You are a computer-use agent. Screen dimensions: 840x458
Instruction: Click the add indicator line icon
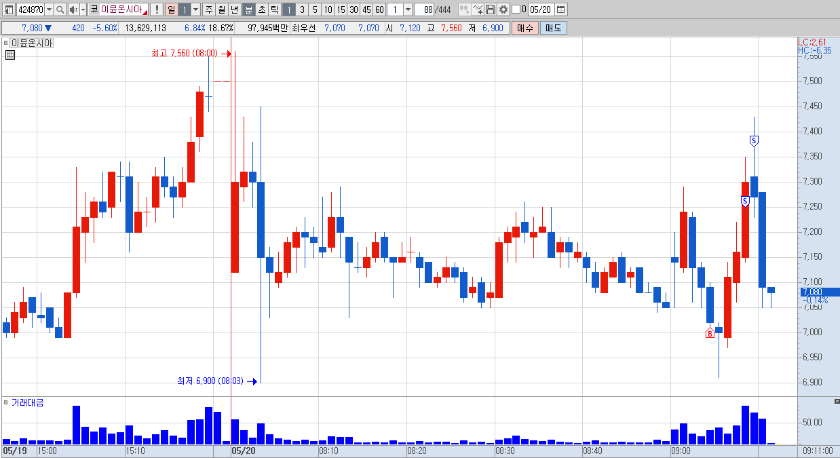coord(478,9)
